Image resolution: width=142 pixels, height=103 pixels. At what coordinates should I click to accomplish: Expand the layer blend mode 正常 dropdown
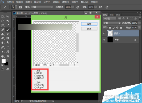(x=112, y=23)
